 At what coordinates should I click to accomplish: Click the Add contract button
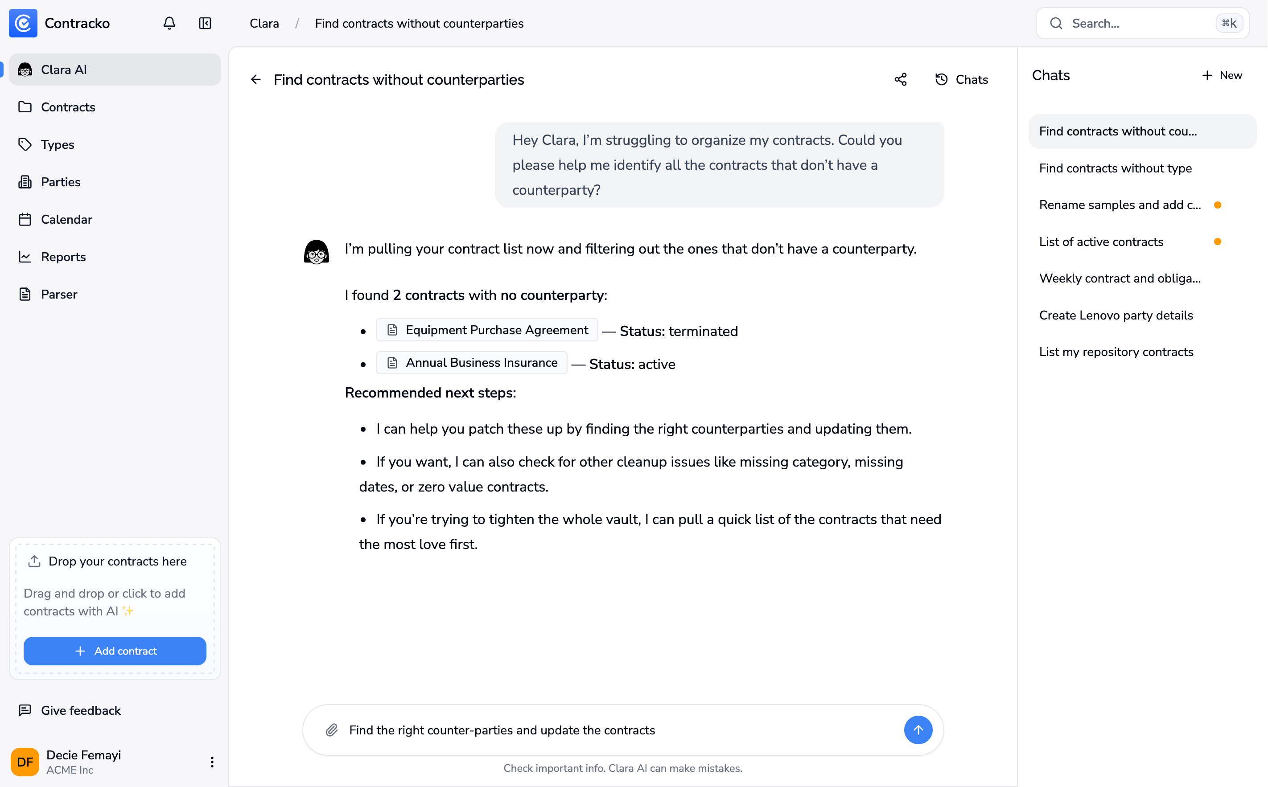[x=115, y=651]
